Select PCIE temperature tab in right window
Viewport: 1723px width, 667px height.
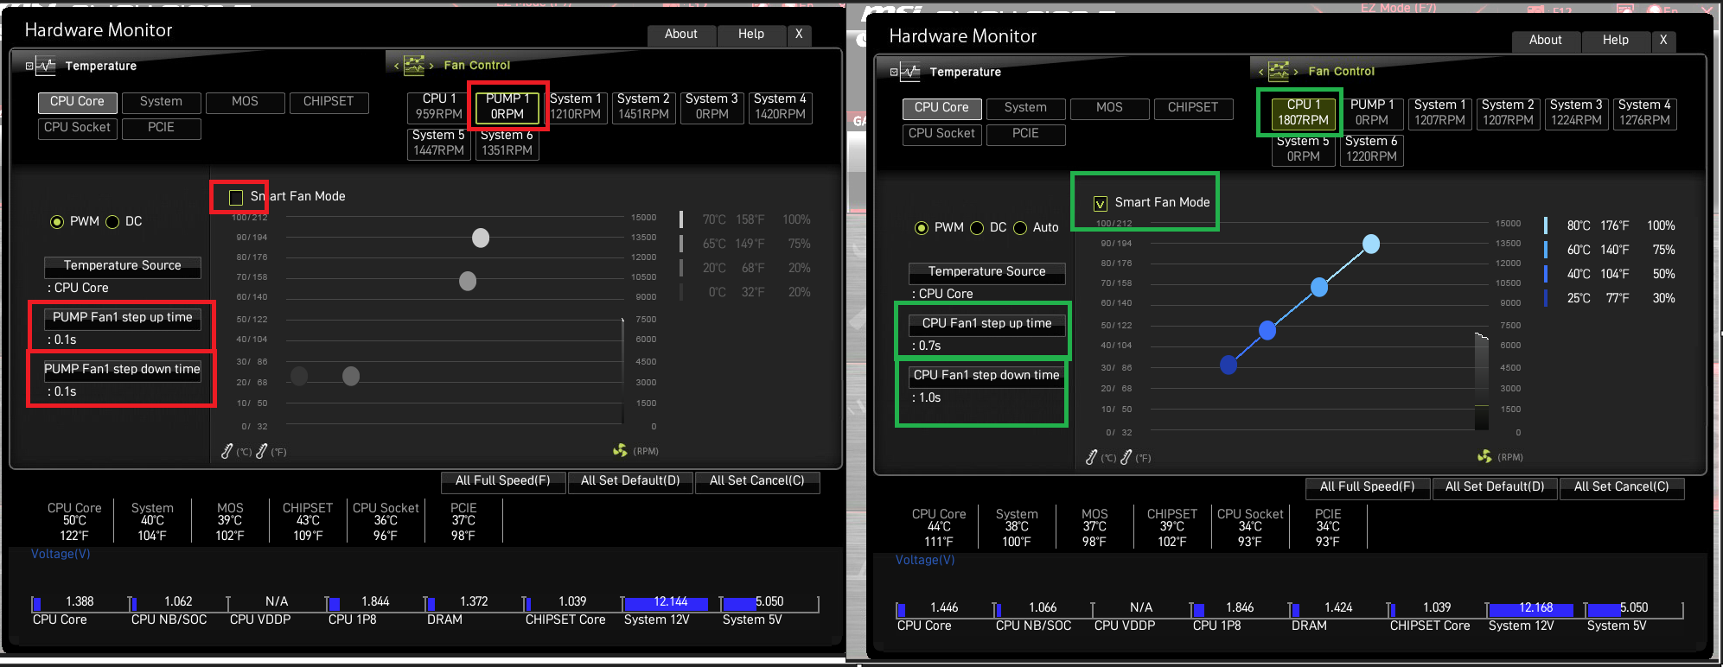[x=1025, y=134]
